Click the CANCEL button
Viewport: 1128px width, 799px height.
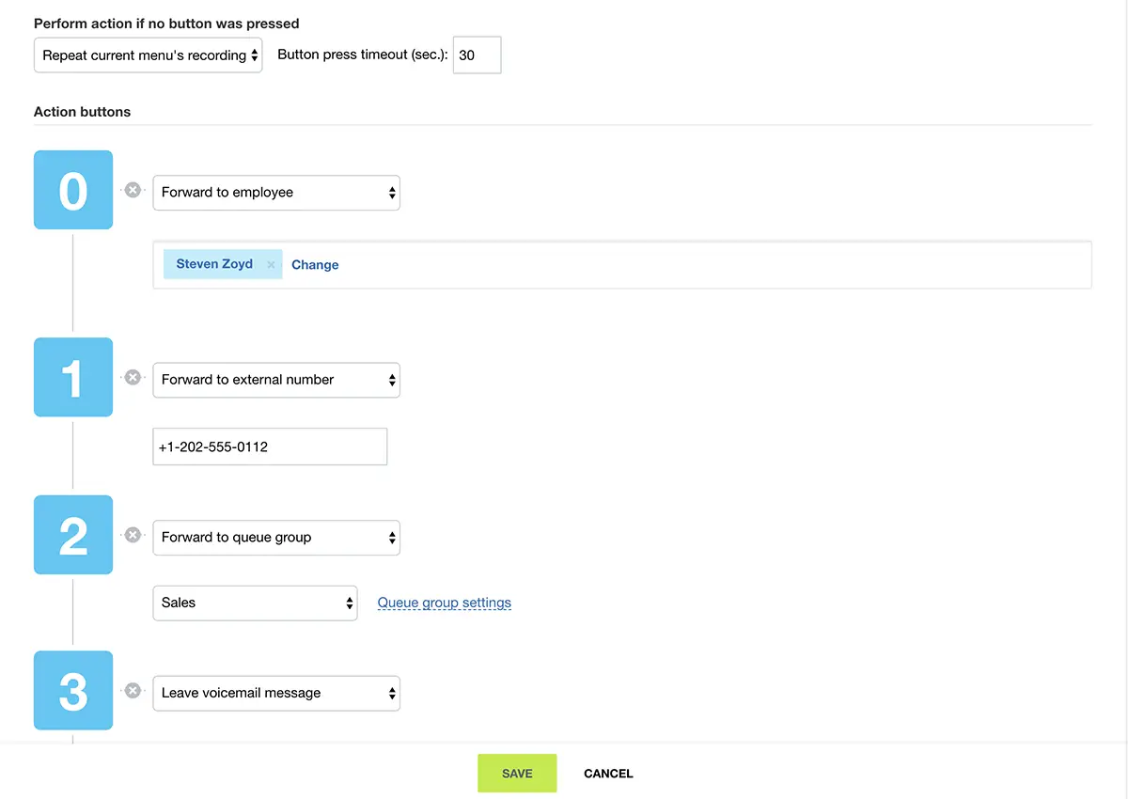(x=608, y=774)
